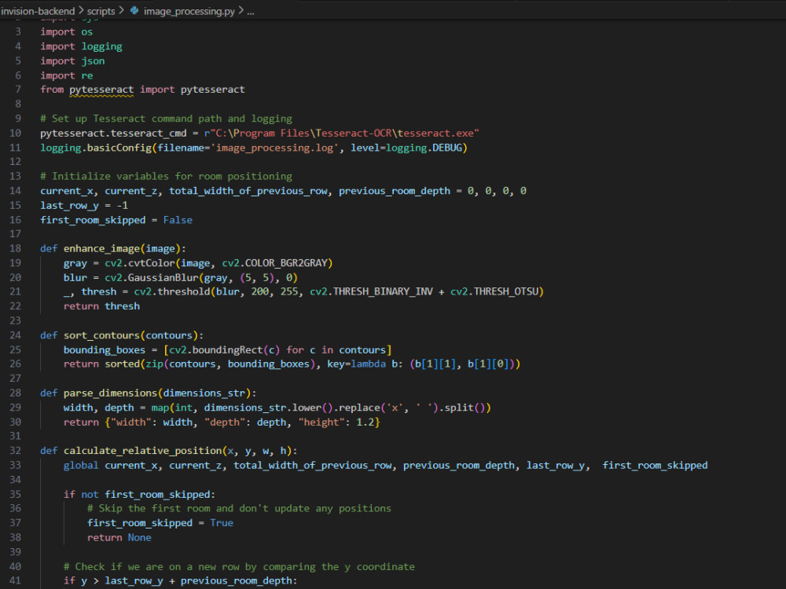Click 'if y > last_row_y + previous_room_depth:'
The image size is (786, 589).
[x=181, y=580]
